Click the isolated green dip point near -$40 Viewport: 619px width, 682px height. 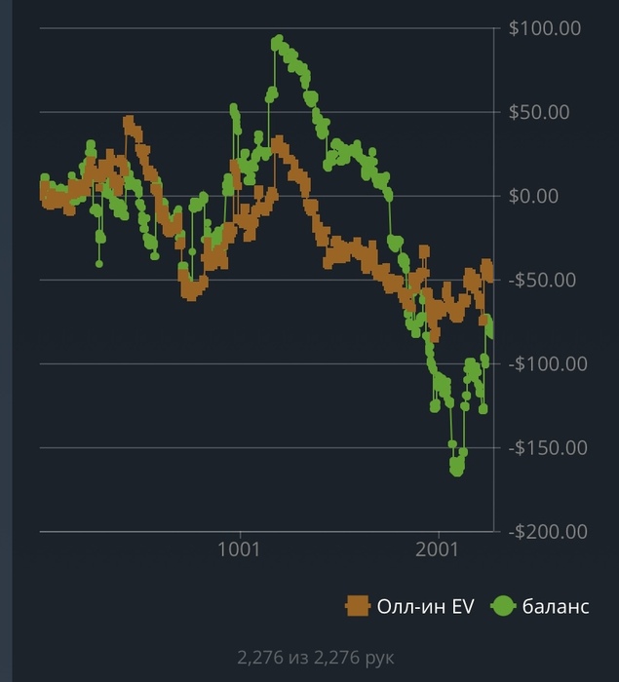[x=99, y=264]
